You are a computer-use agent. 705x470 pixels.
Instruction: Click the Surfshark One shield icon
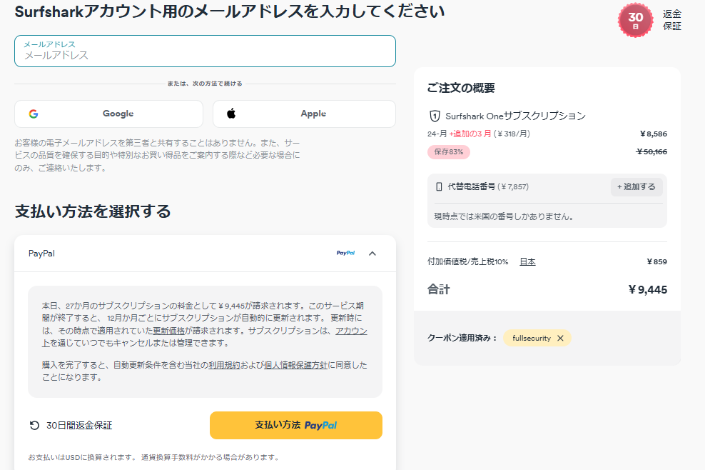point(435,116)
